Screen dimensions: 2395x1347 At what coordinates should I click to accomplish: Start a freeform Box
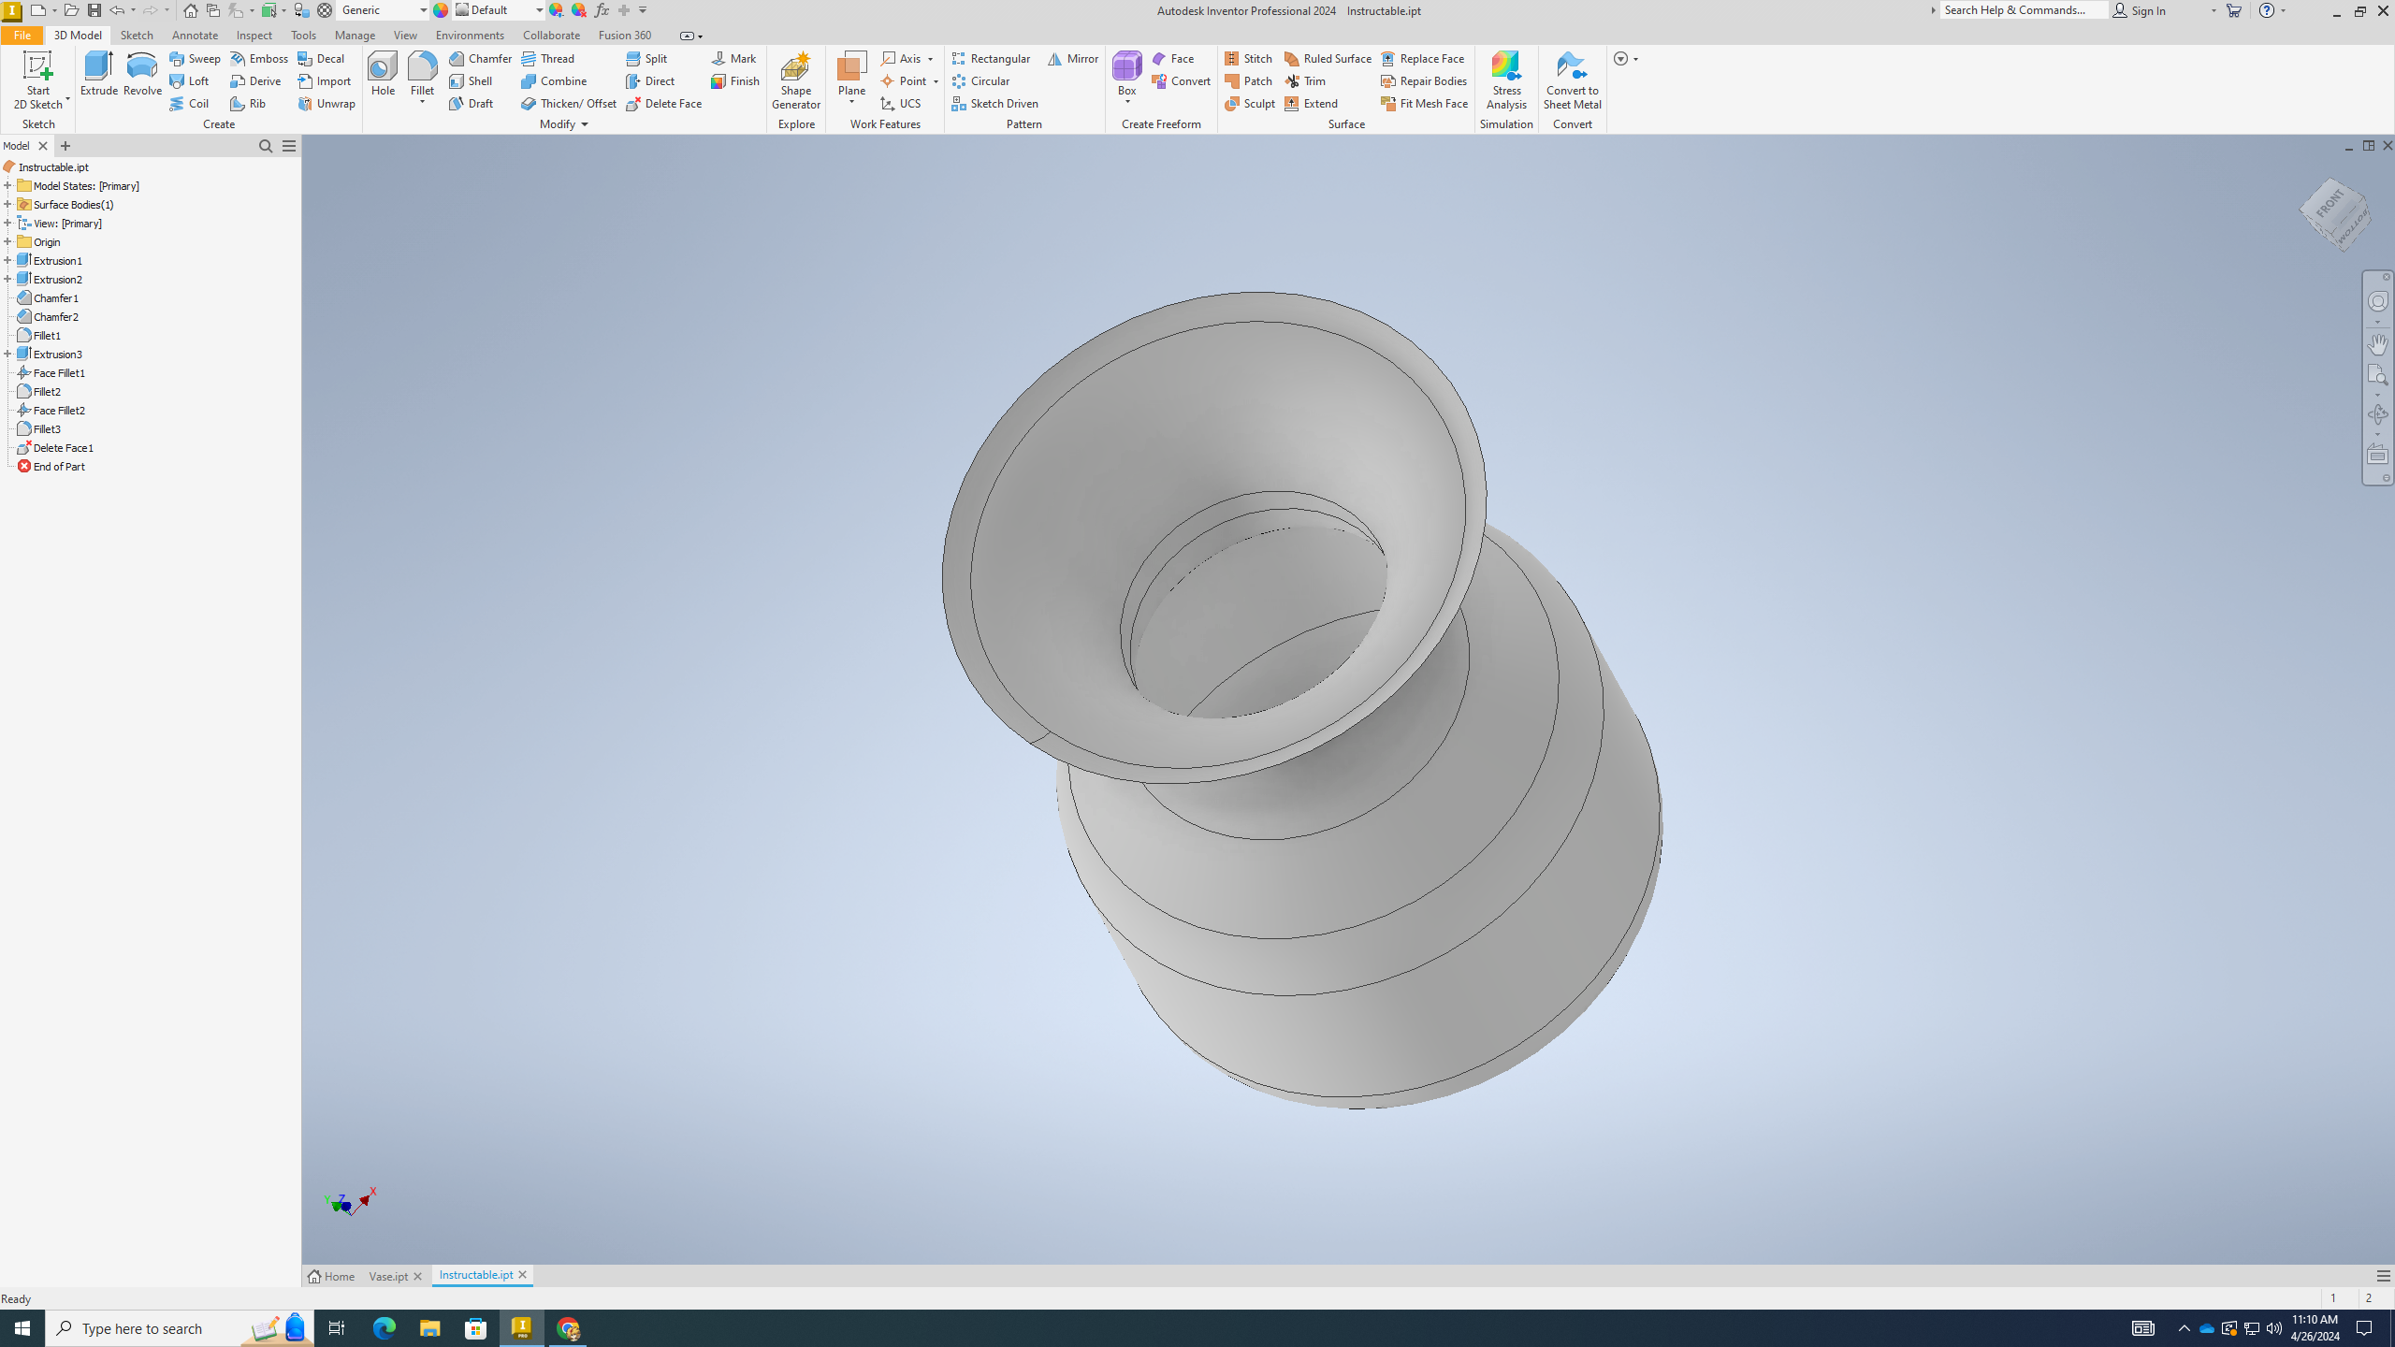pos(1126,75)
